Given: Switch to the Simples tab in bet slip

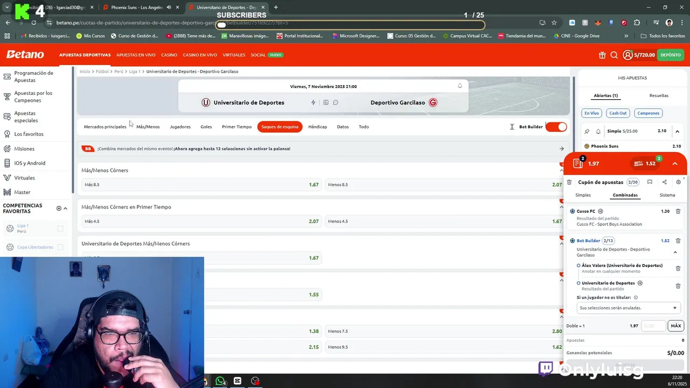Looking at the screenshot, I should tap(583, 195).
